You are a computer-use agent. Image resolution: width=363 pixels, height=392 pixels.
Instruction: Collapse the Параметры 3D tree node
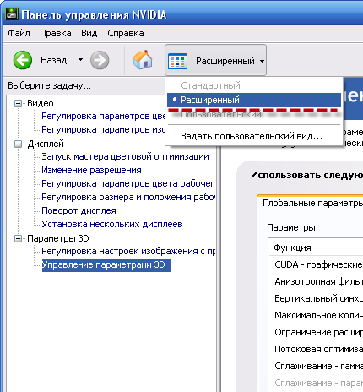[18, 238]
